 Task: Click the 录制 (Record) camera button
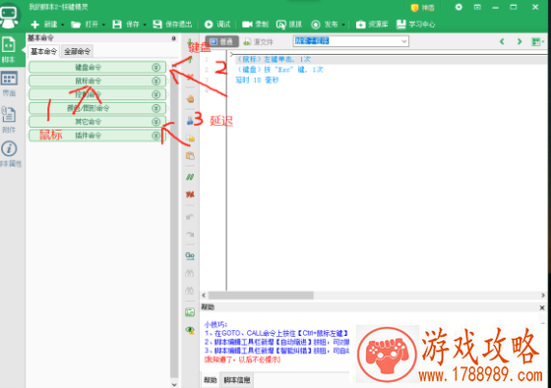(256, 25)
